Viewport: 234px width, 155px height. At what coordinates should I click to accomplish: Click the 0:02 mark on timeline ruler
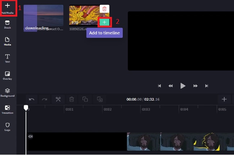tap(108, 110)
